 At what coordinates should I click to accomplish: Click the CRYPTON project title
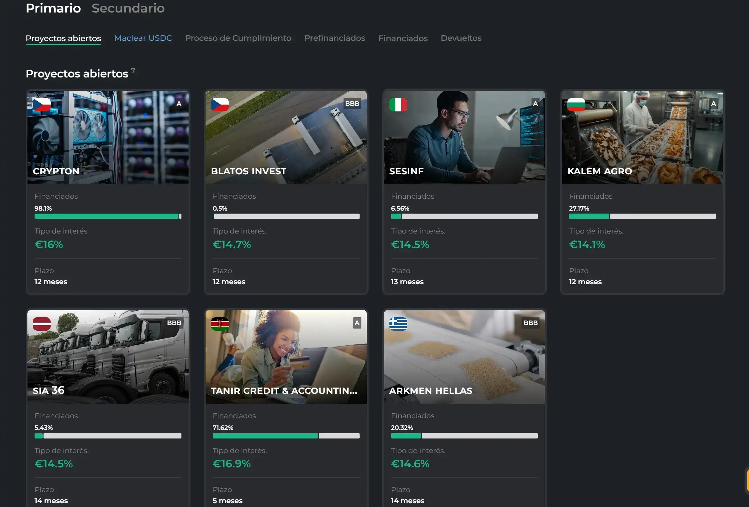tap(56, 171)
